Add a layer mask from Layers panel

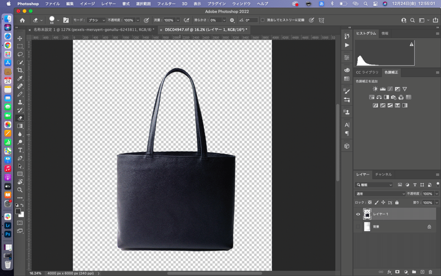(397, 272)
